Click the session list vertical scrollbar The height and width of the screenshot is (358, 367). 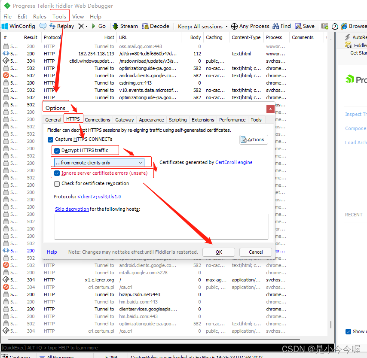tap(331, 325)
